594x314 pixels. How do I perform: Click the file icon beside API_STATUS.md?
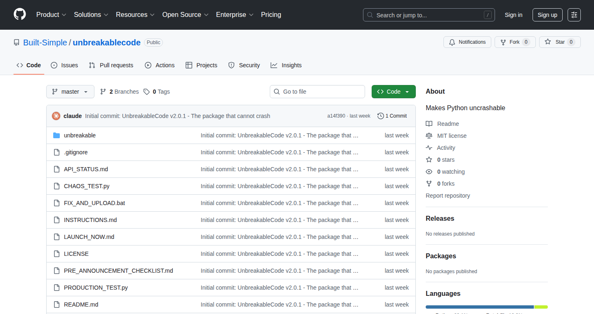pos(57,169)
